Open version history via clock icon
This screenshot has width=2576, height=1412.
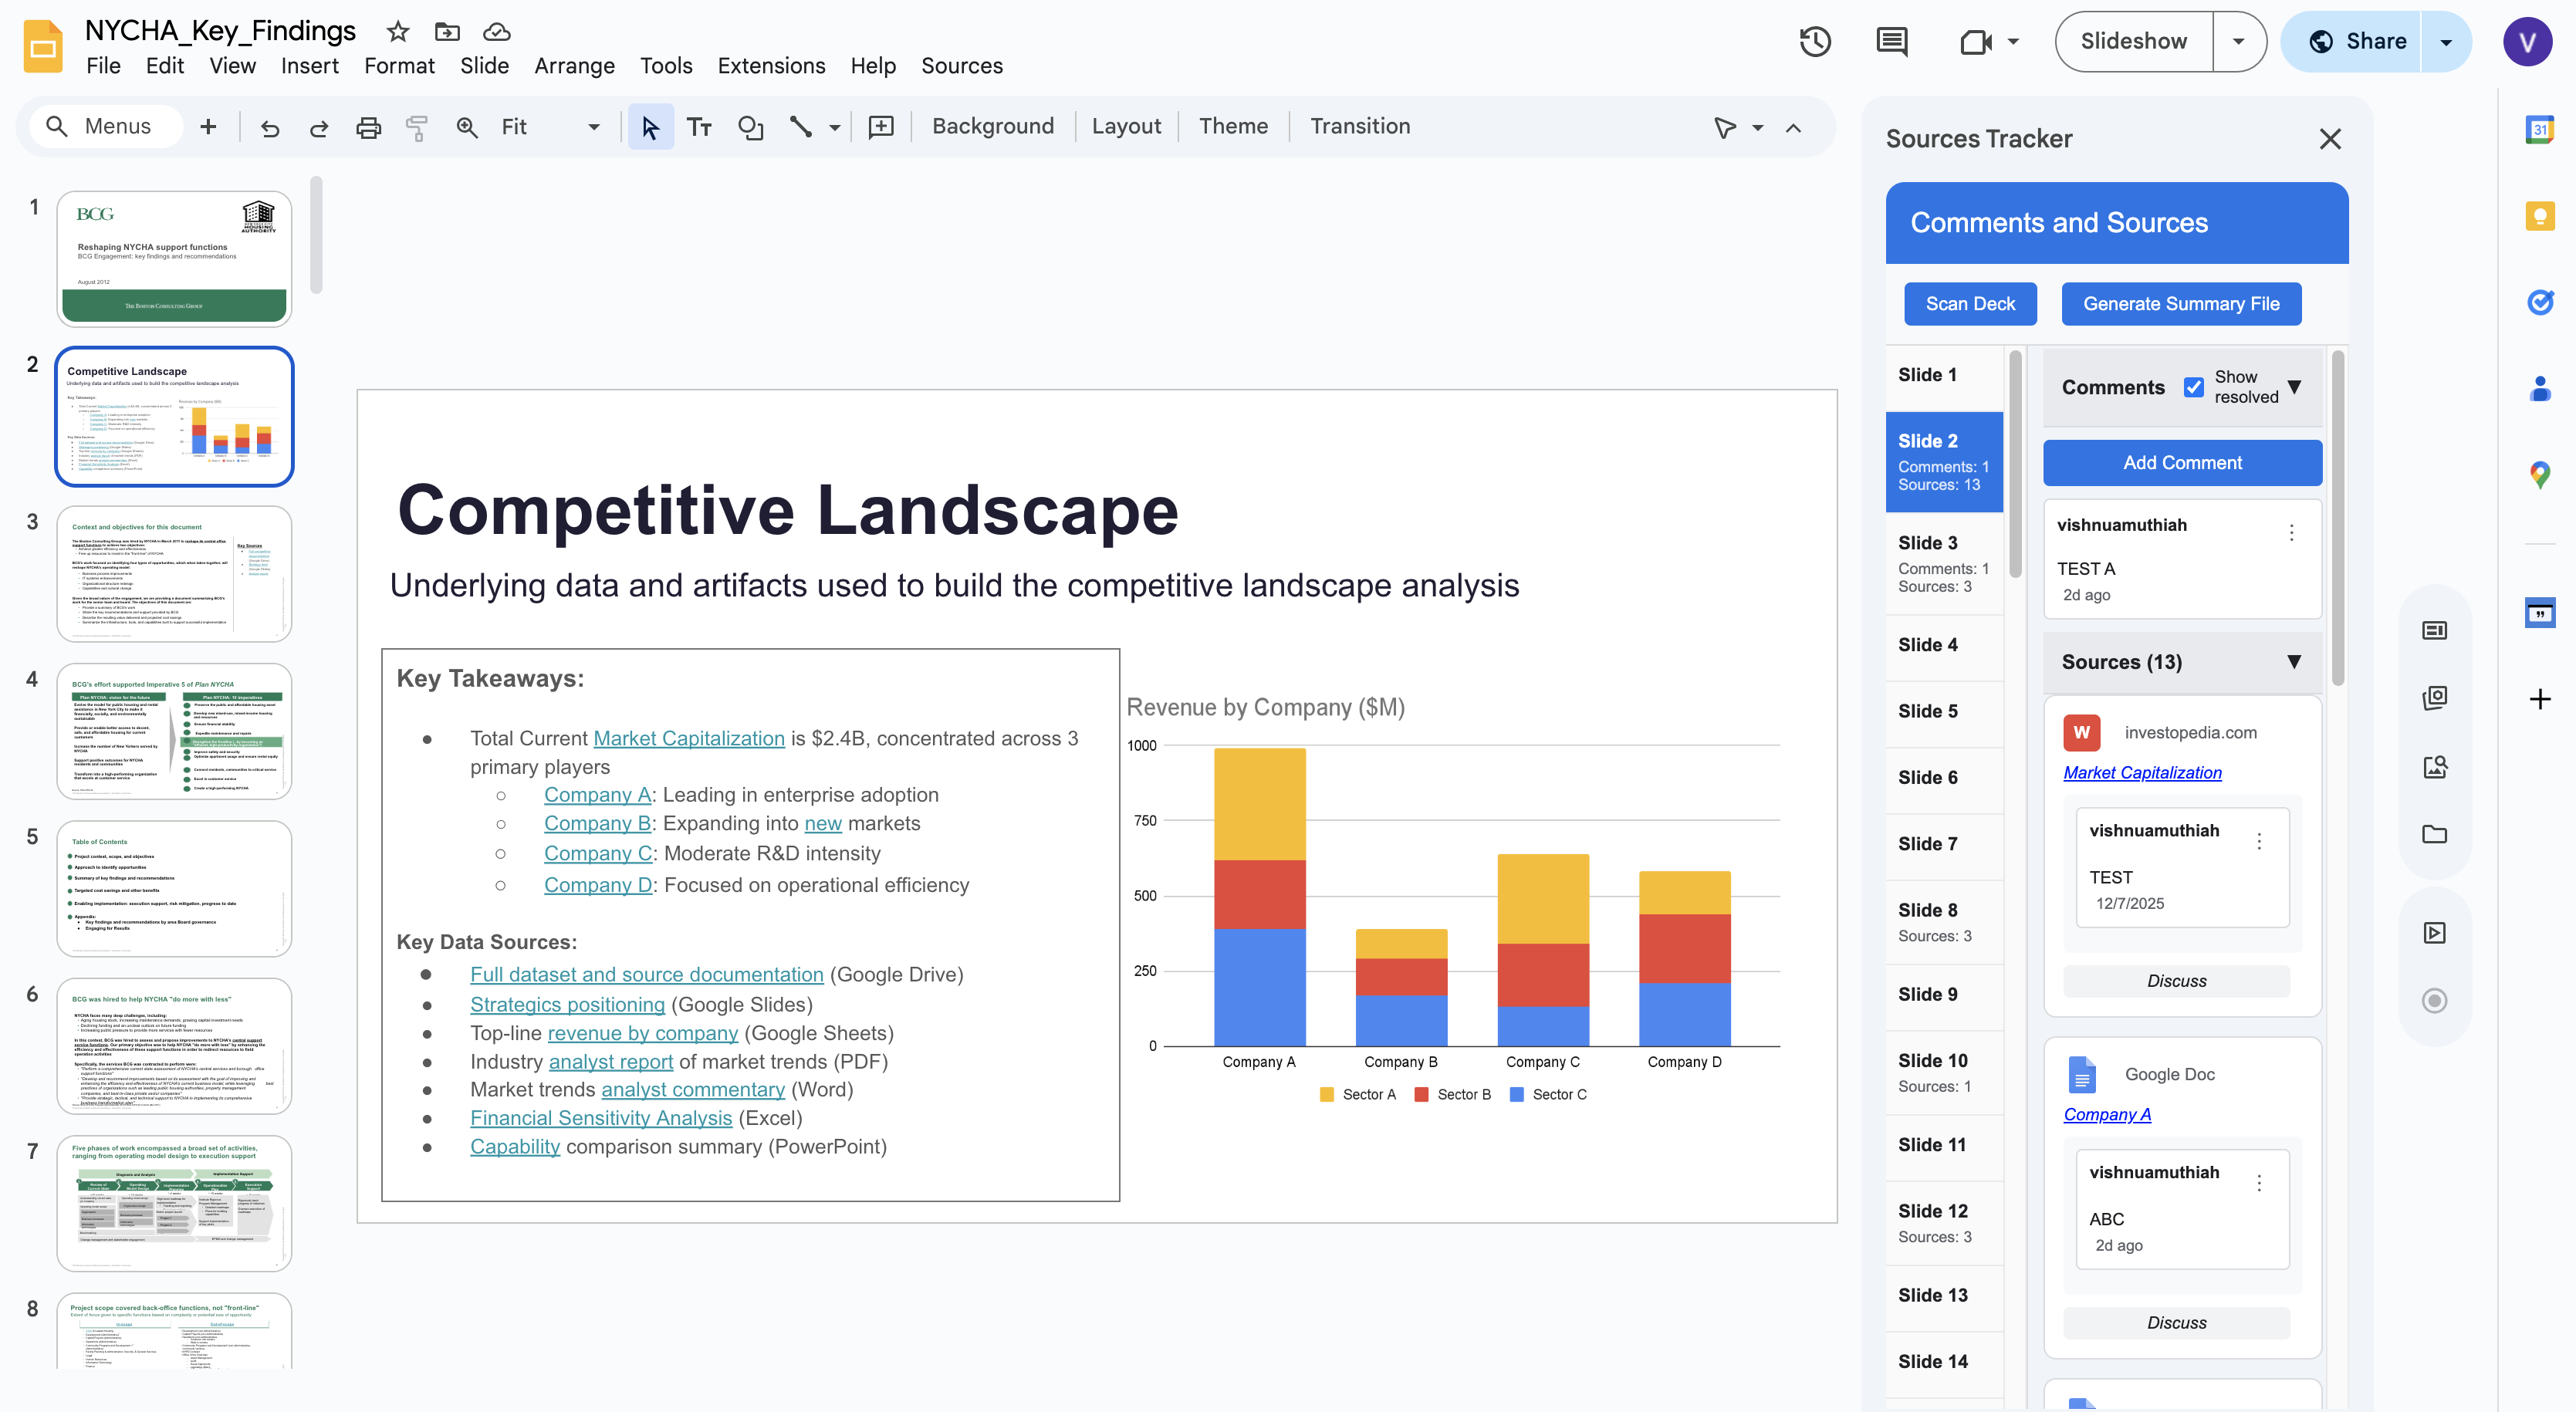click(x=1814, y=41)
